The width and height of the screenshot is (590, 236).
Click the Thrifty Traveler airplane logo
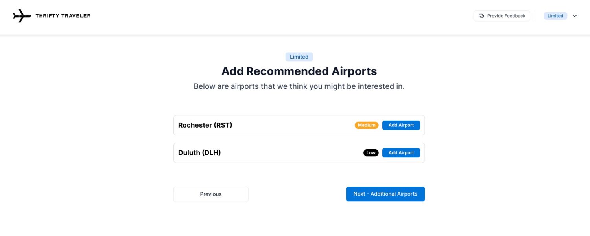pyautogui.click(x=22, y=16)
